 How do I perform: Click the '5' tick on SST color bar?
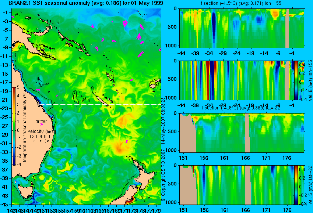pyautogui.click(x=18, y=87)
